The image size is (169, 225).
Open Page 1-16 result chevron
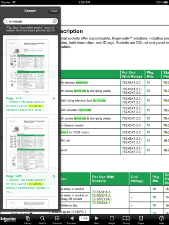[x=54, y=98]
